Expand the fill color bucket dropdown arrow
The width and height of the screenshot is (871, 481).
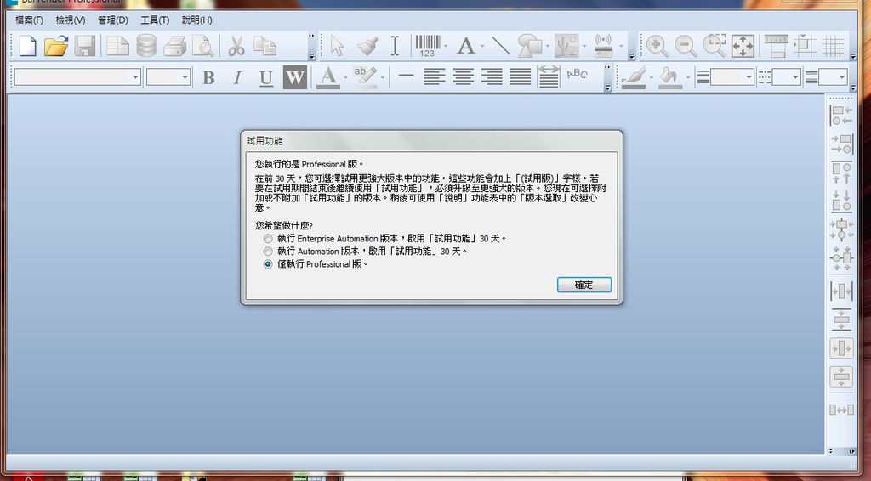pyautogui.click(x=689, y=77)
